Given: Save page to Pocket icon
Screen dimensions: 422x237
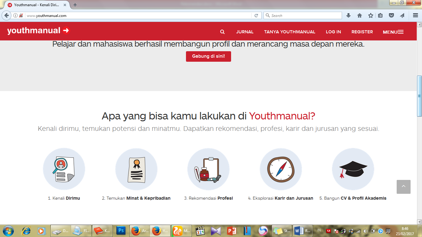Looking at the screenshot, I should (391, 15).
